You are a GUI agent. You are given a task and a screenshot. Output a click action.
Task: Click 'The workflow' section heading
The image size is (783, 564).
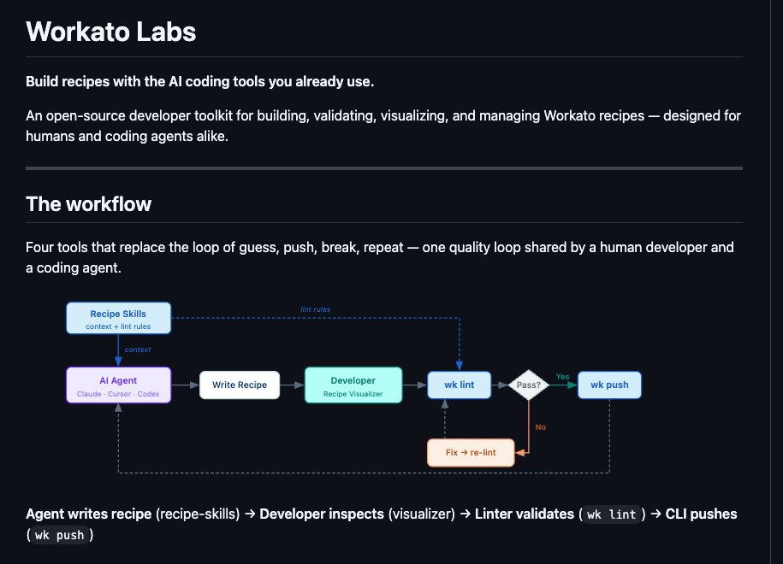click(x=88, y=204)
